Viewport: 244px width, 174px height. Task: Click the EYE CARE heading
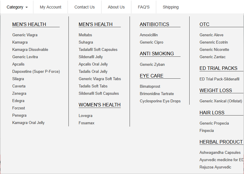(x=152, y=76)
